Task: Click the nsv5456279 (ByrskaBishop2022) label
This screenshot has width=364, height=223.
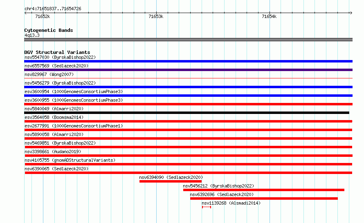Action: 60,83
